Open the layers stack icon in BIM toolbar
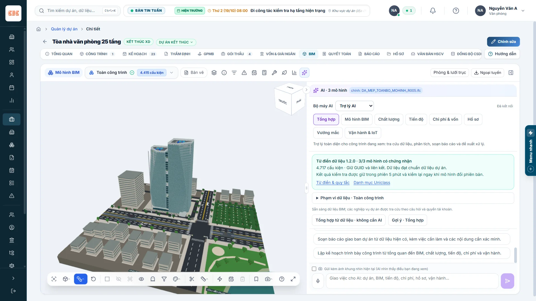Screen dimensions: 536x301 point(214,73)
